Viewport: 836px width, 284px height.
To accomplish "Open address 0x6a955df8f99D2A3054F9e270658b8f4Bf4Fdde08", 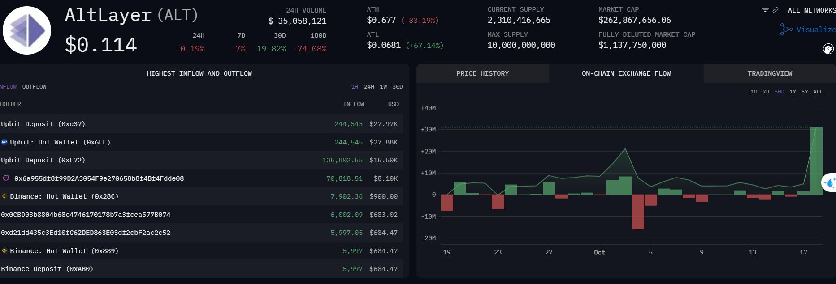I will click(99, 178).
